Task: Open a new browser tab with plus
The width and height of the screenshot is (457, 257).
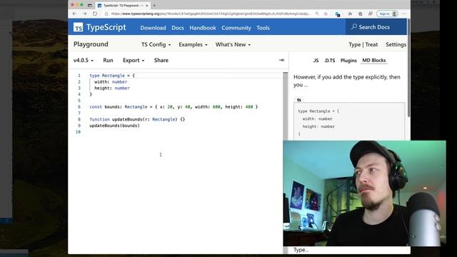Action: point(154,5)
